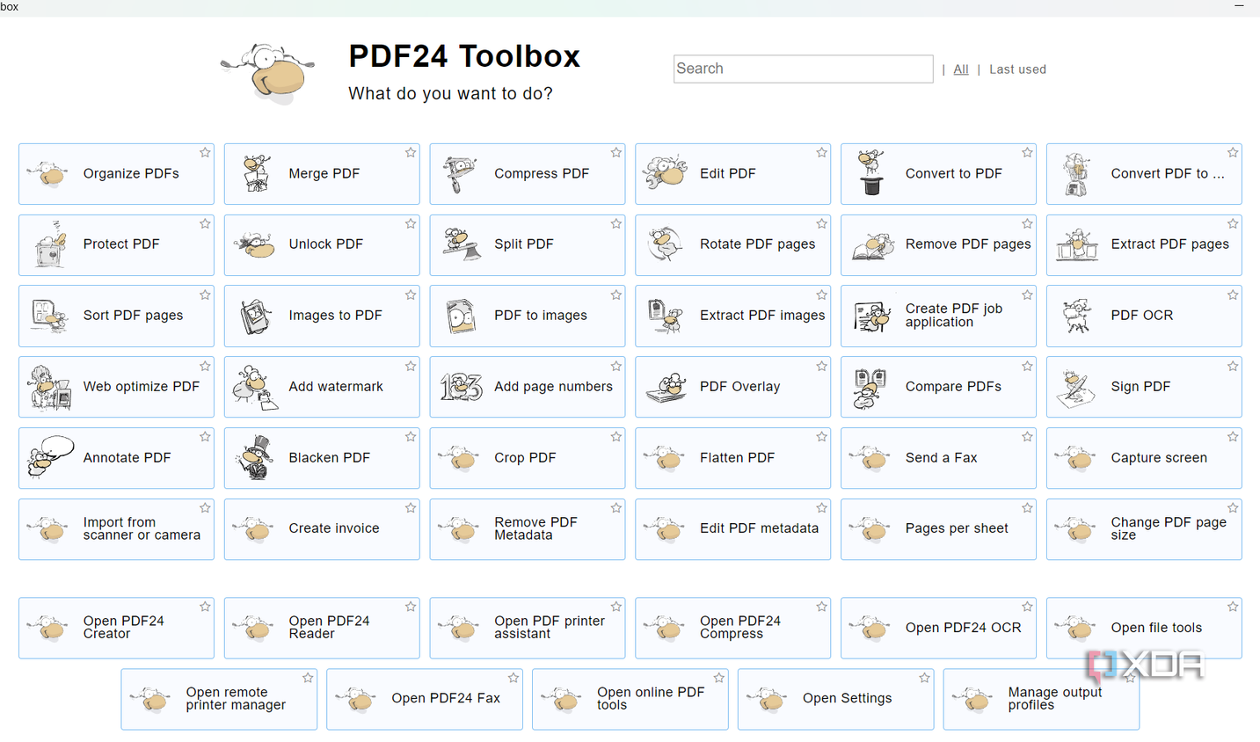Click the Split PDF axe icon
The height and width of the screenshot is (742, 1260).
[461, 244]
